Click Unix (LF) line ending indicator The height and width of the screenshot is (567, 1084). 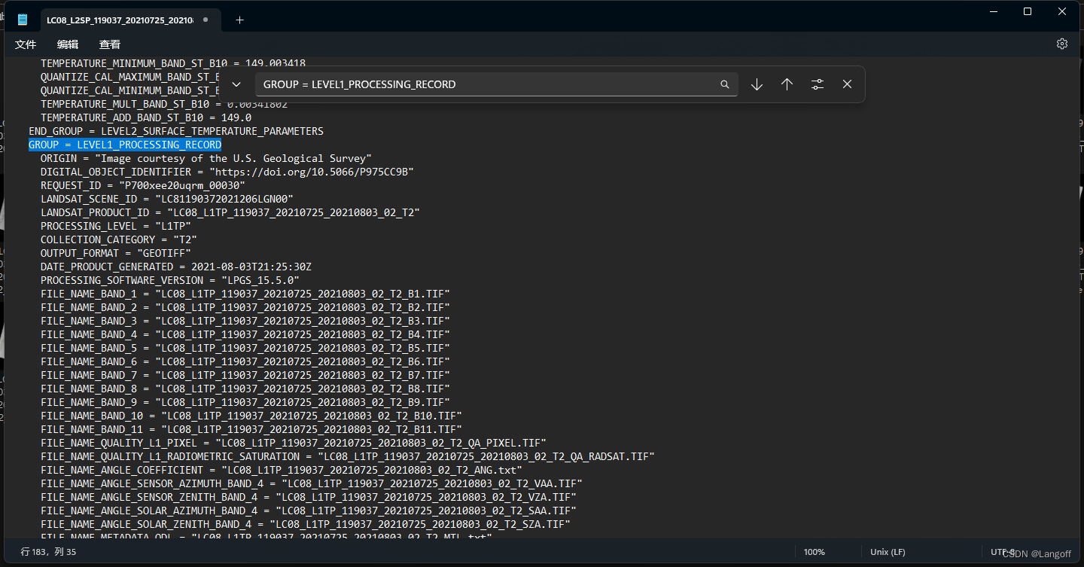tap(888, 552)
